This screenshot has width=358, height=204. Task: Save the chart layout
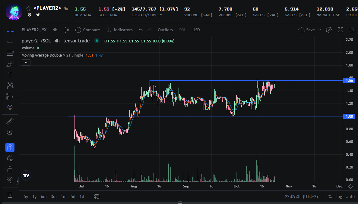coord(306,30)
